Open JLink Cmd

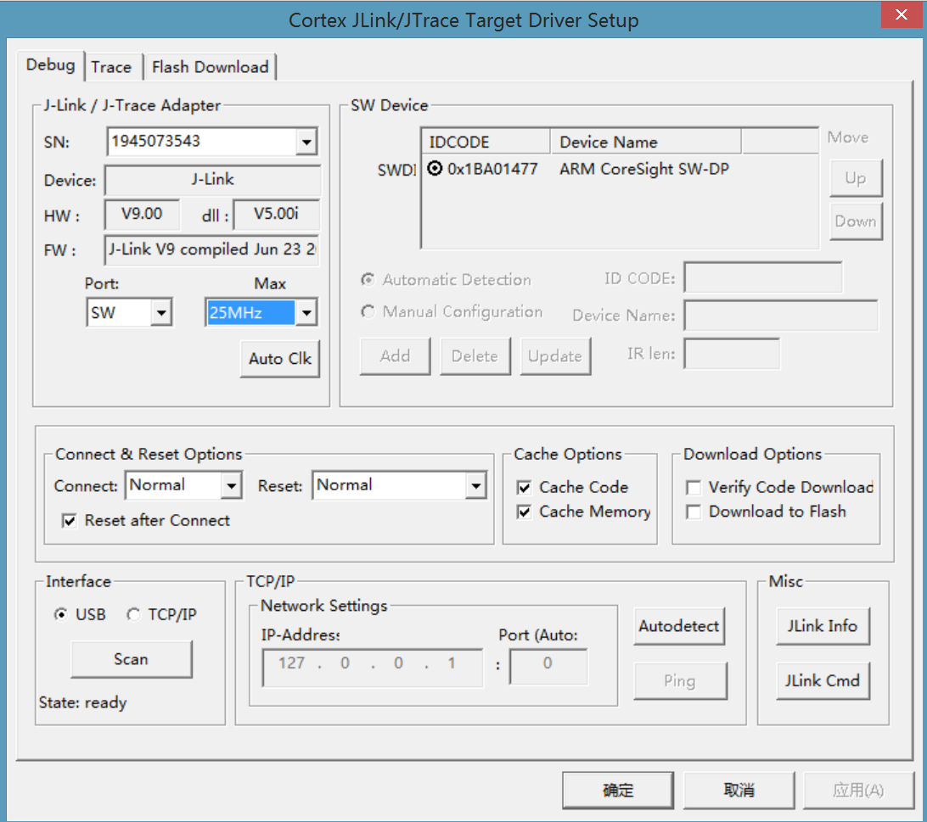click(x=823, y=681)
